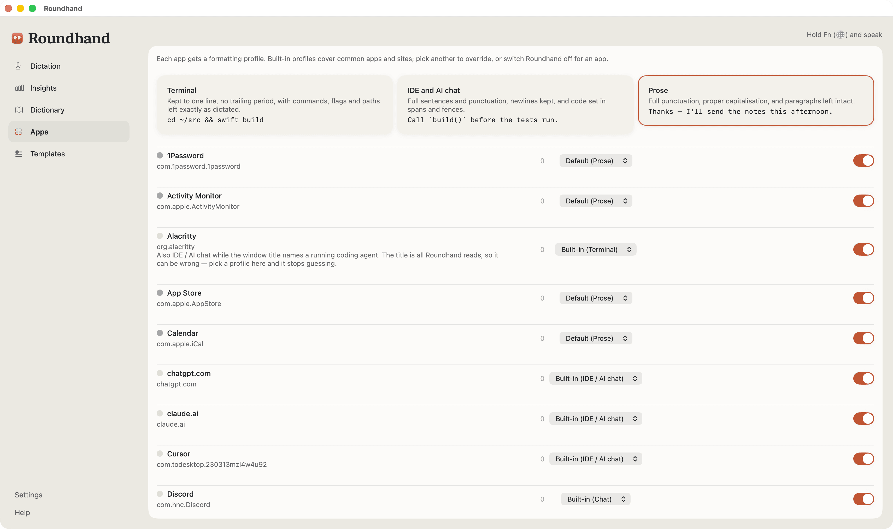Select the Terminal profile card
Viewport: 893px width, 529px height.
tap(274, 105)
